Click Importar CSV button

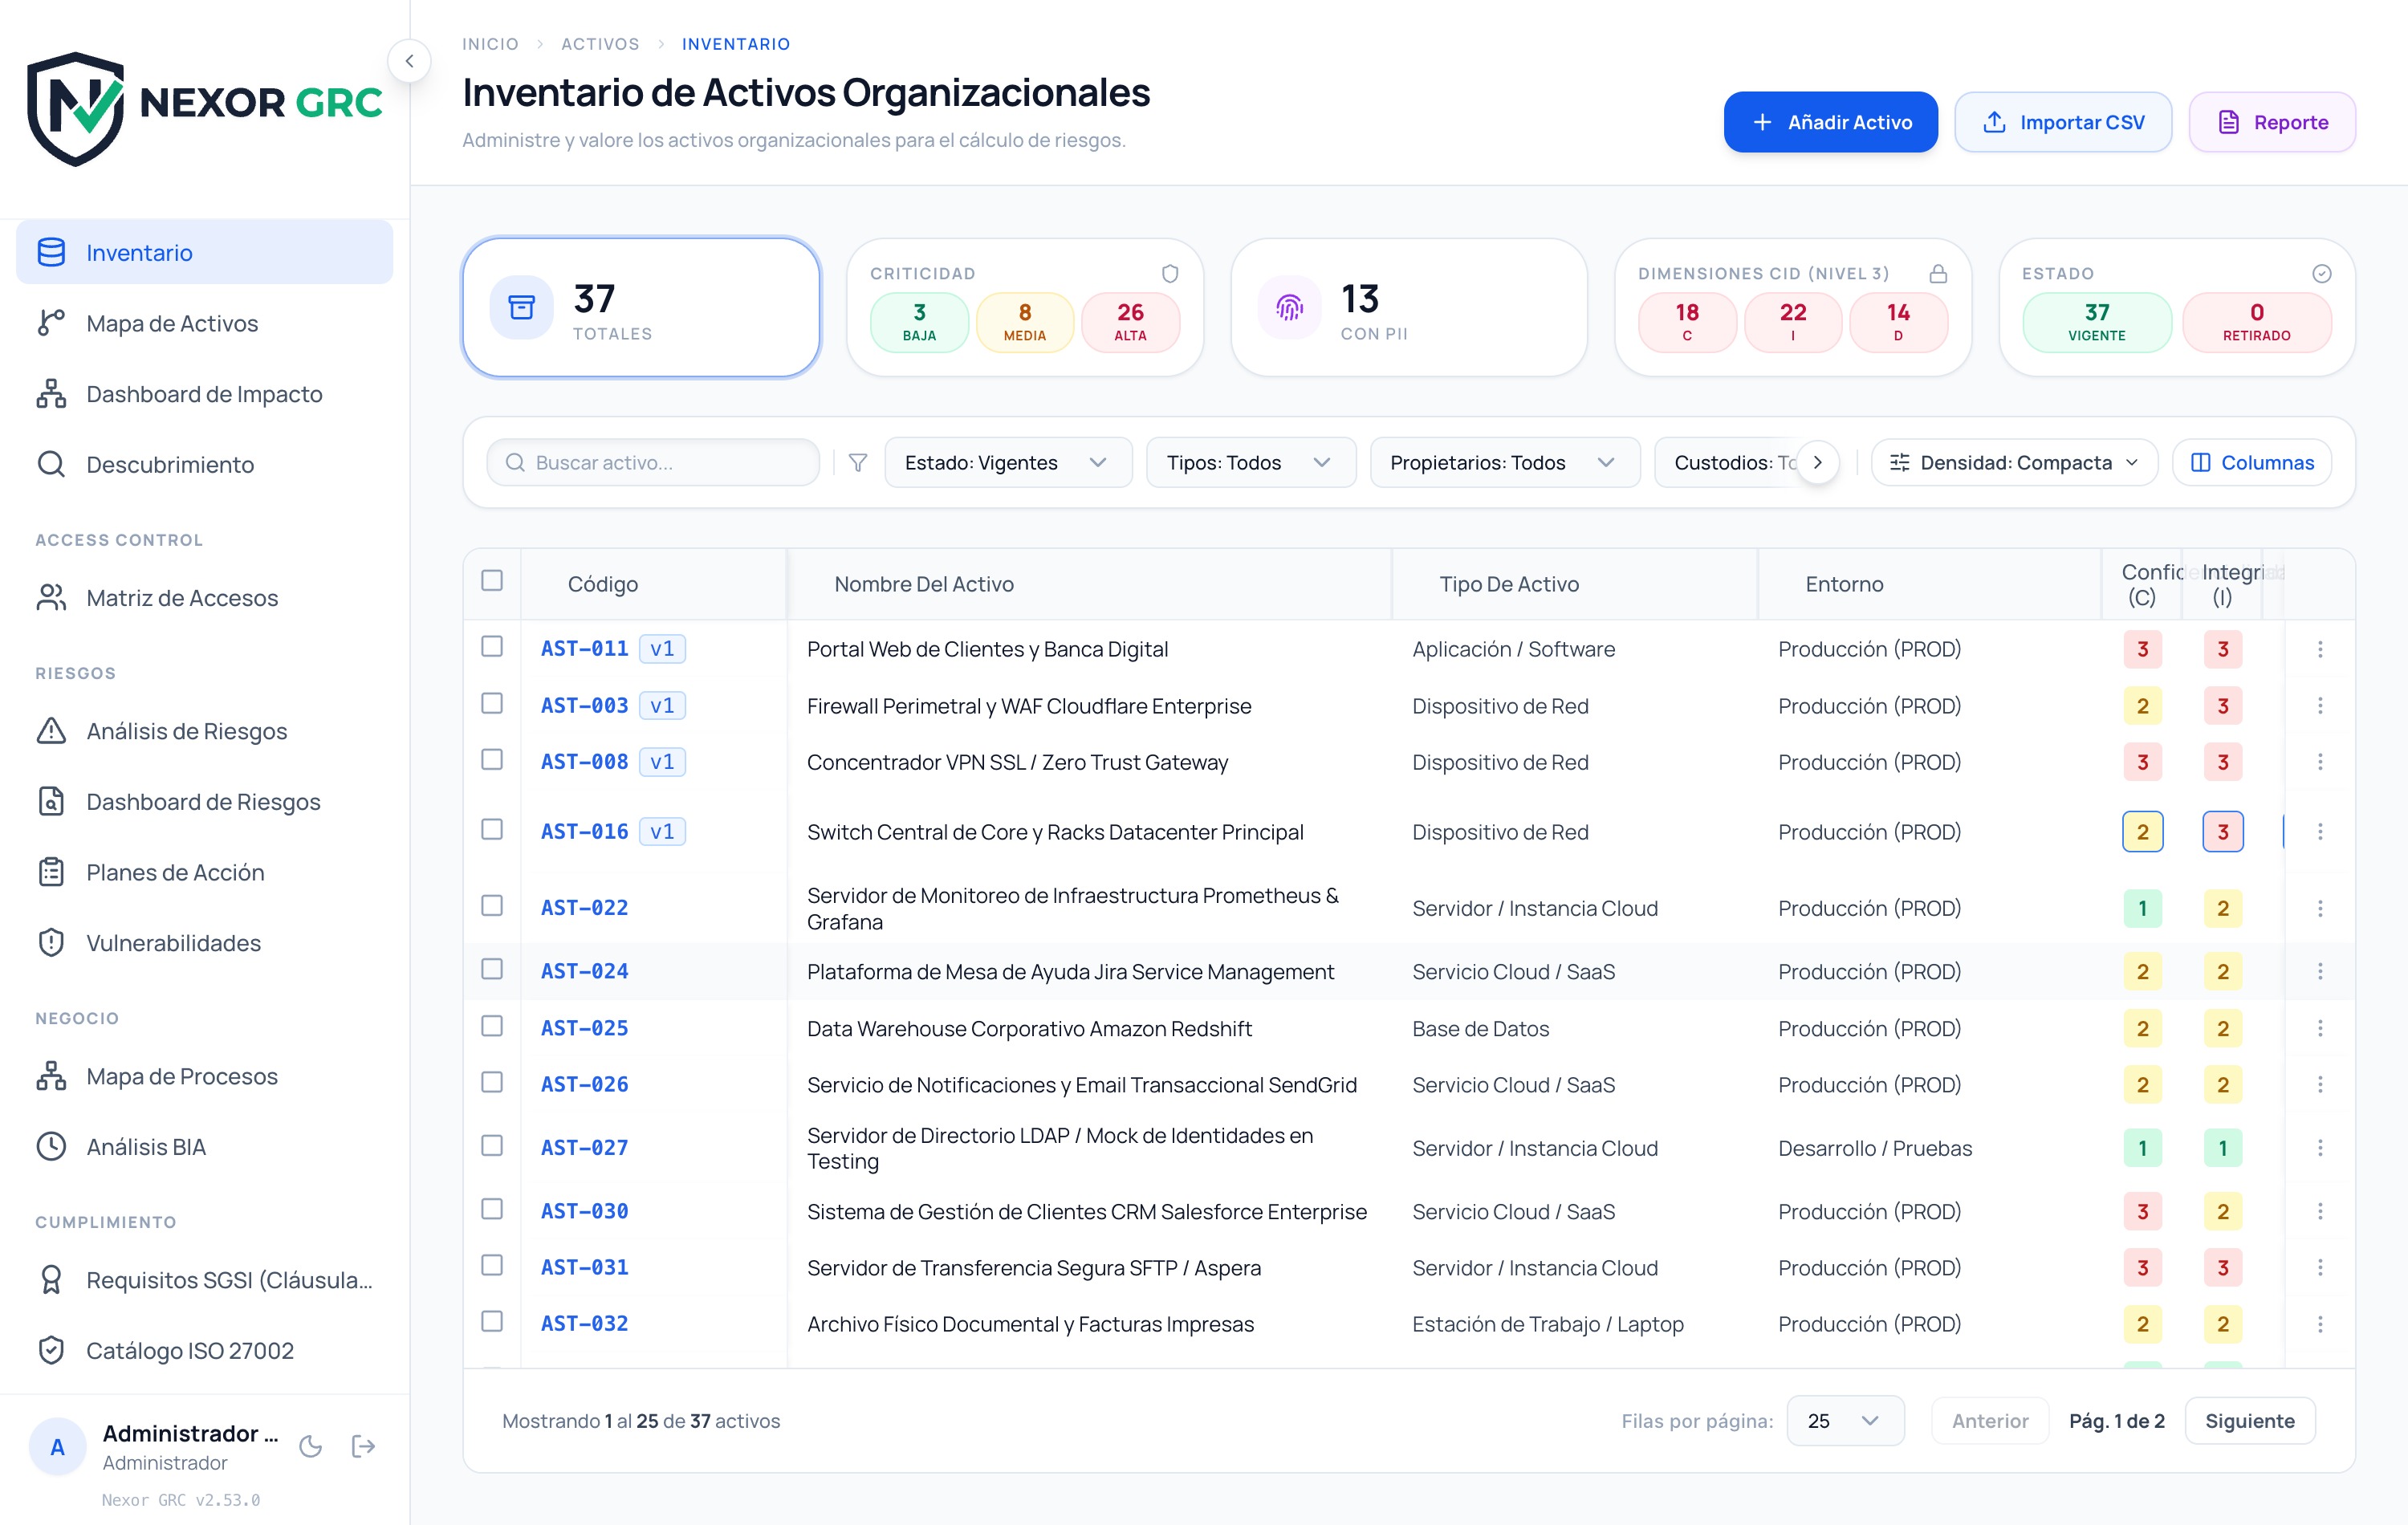click(x=2063, y=122)
